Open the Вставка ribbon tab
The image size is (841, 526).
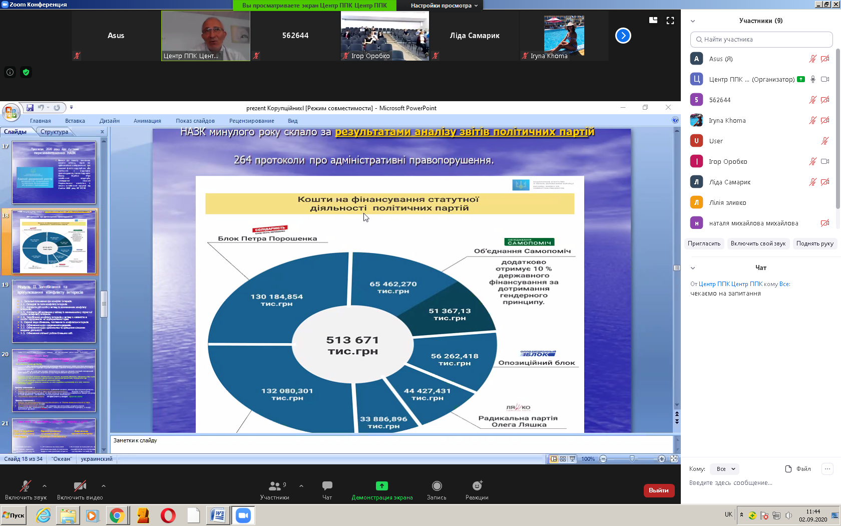pos(75,121)
